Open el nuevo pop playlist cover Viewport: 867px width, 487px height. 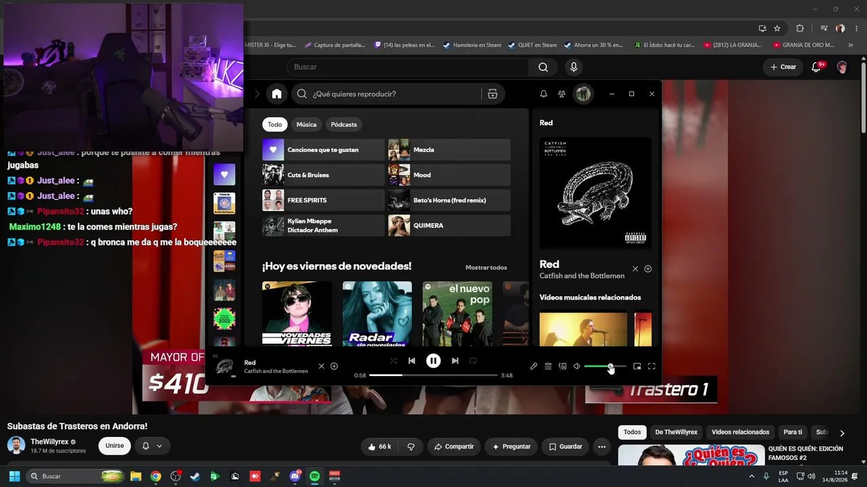(457, 314)
